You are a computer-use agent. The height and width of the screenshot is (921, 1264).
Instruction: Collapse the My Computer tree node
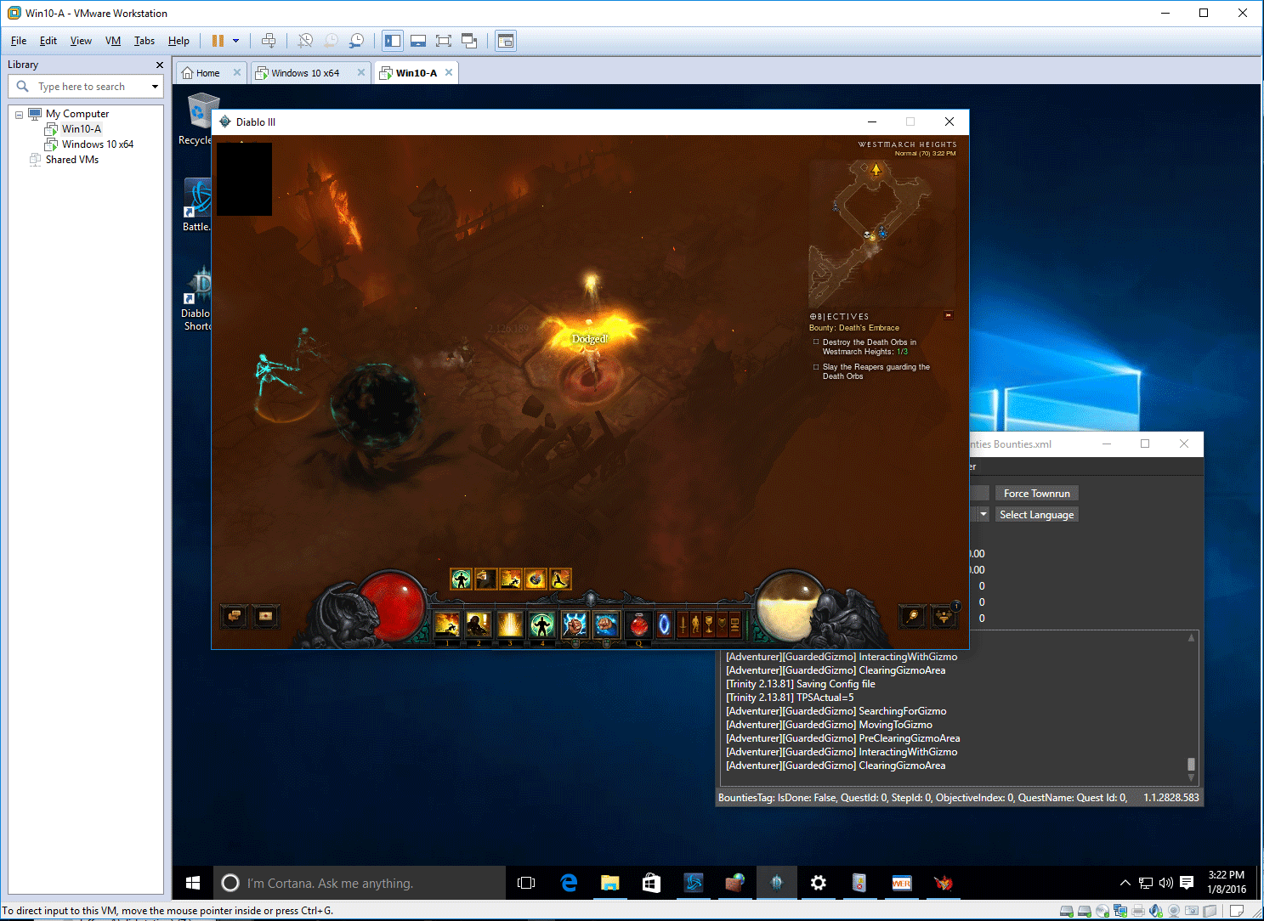(19, 115)
